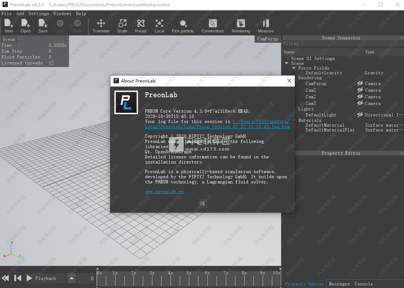The height and width of the screenshot is (288, 404).
Task: Open the Help menu
Action: (81, 14)
